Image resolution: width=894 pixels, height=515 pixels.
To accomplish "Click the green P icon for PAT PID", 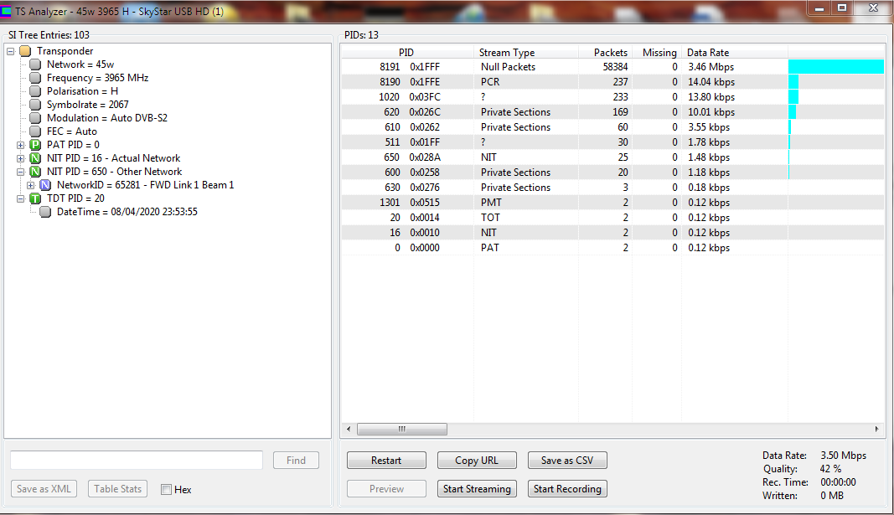I will tap(35, 145).
